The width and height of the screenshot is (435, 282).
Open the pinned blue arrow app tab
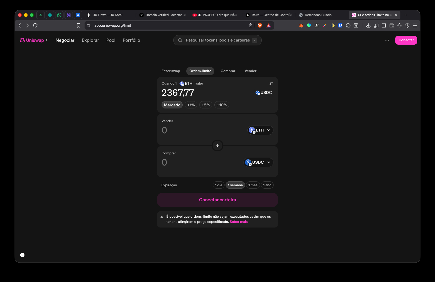[x=78, y=15]
